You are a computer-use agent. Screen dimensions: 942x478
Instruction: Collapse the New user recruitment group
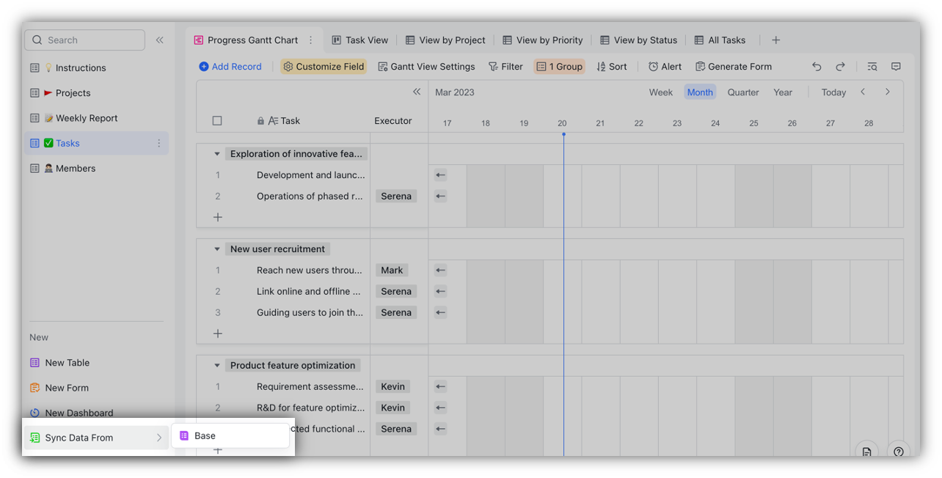pyautogui.click(x=216, y=249)
